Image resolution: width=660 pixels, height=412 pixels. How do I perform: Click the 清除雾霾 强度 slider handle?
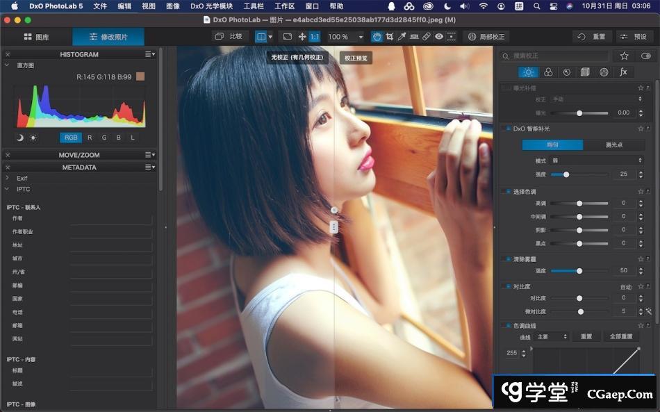point(579,271)
